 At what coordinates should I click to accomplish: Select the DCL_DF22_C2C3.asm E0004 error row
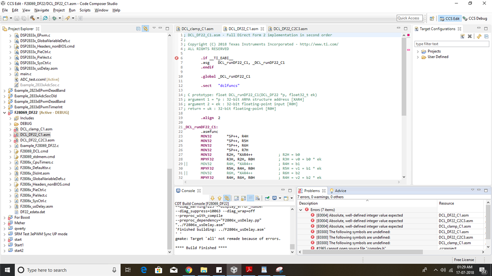coord(391,220)
